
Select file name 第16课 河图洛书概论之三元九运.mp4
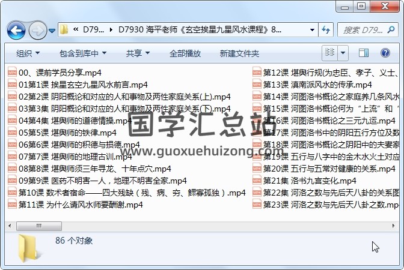pyautogui.click(x=329, y=121)
